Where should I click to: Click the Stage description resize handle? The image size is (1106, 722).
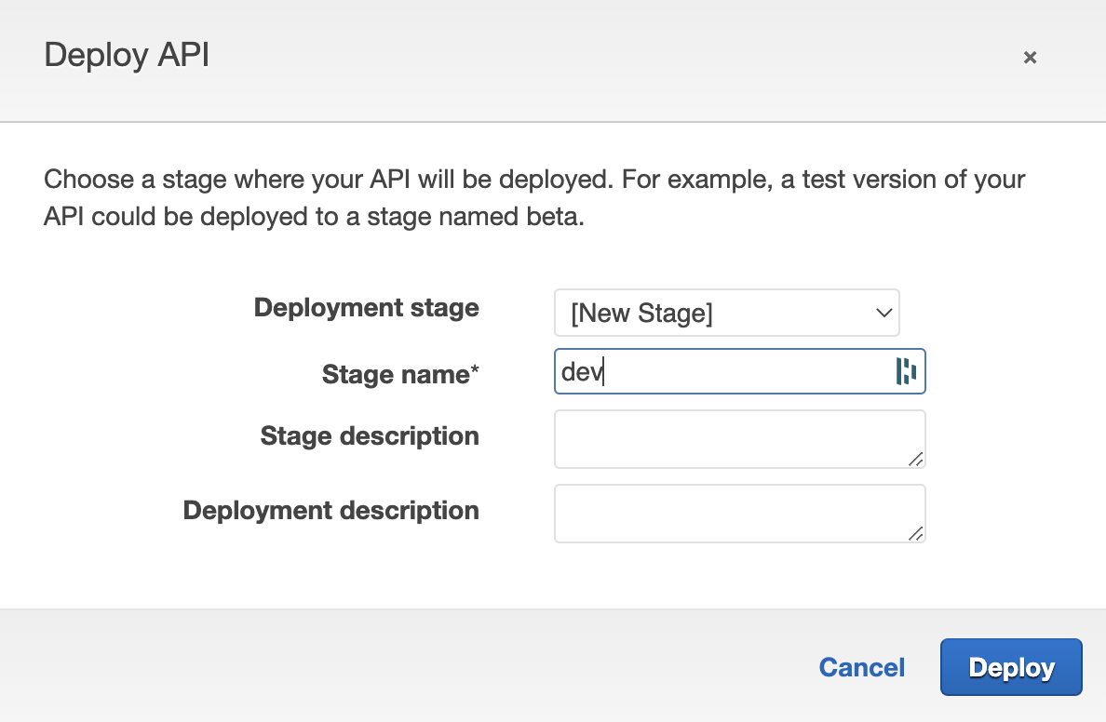pyautogui.click(x=916, y=459)
